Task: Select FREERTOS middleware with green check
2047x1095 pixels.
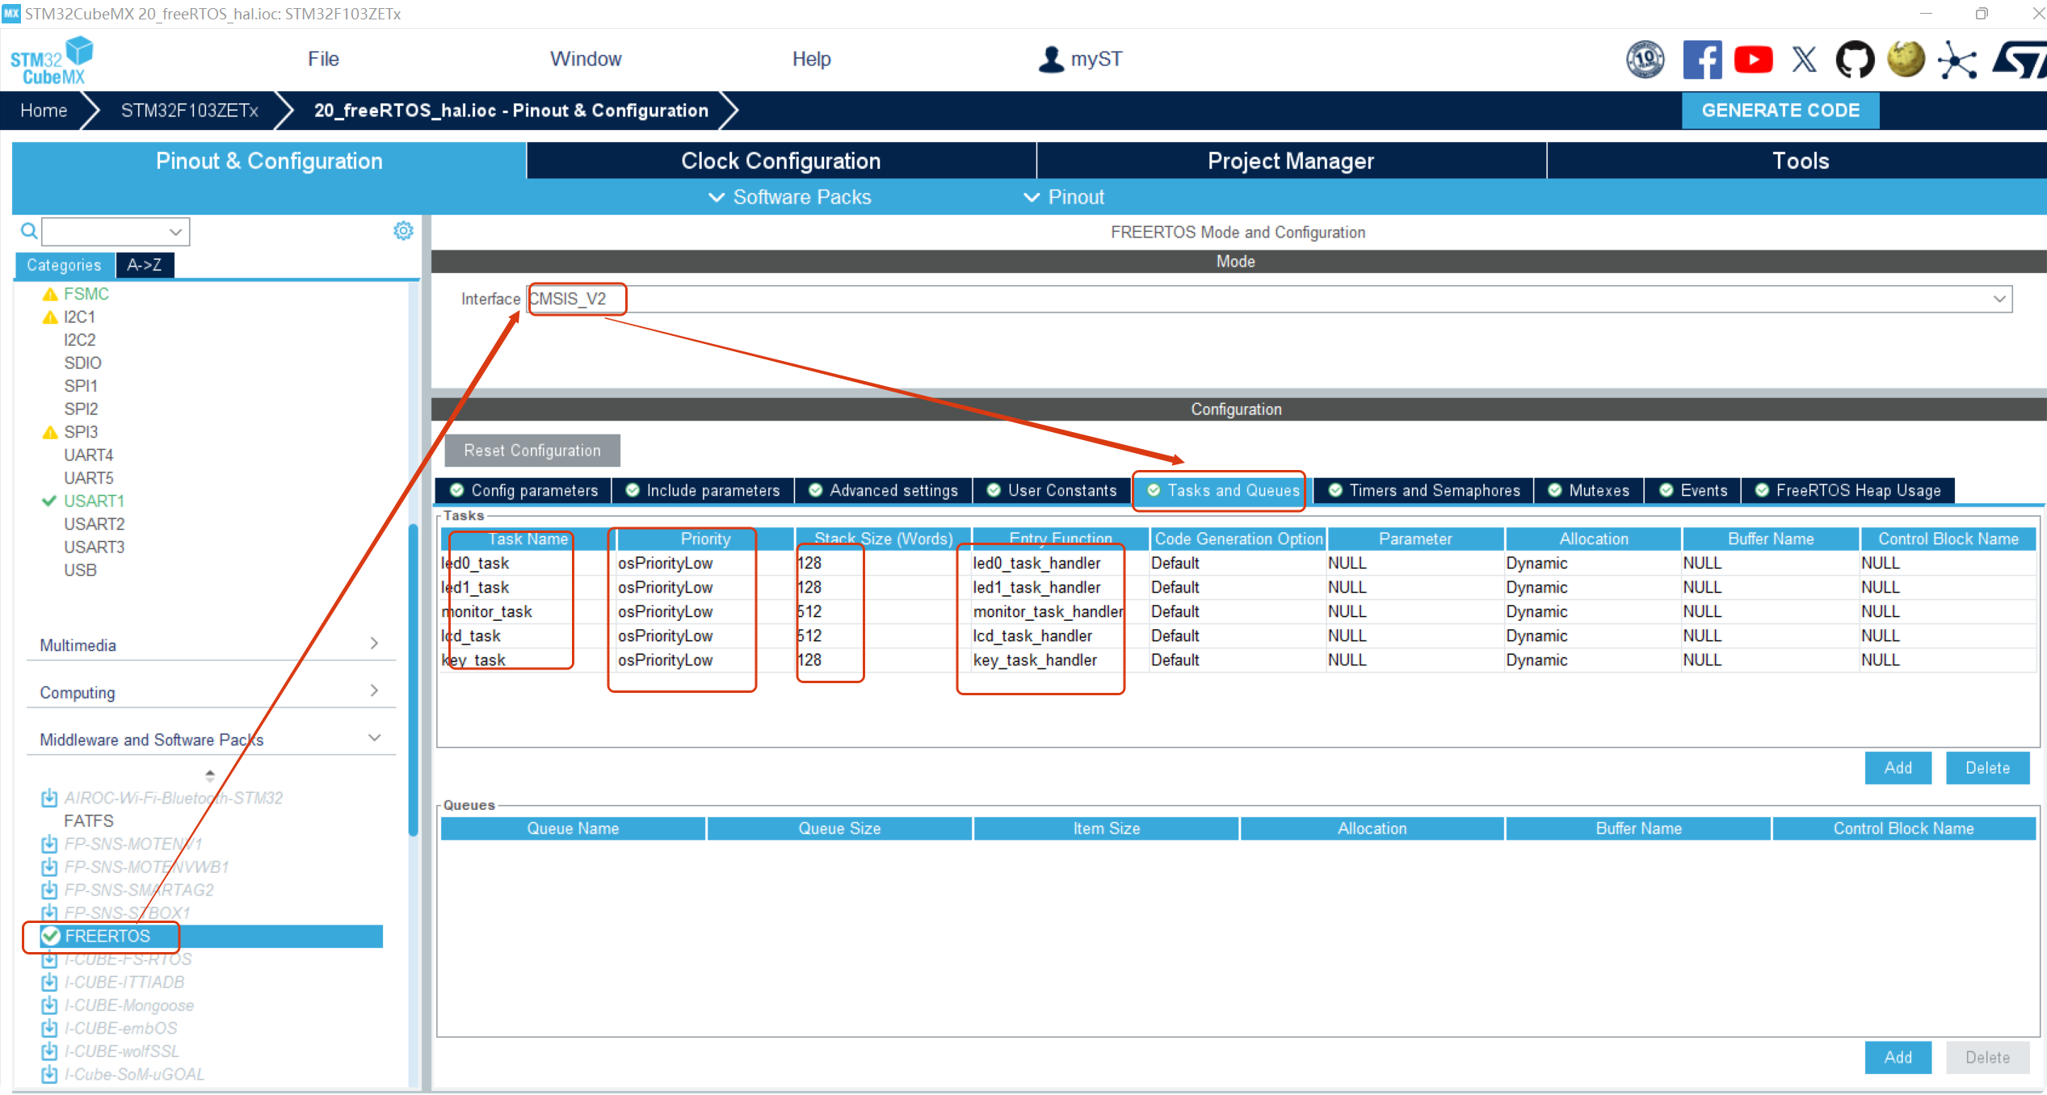Action: point(107,936)
